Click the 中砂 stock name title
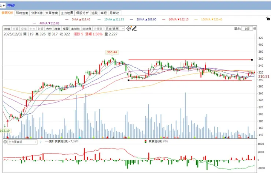This screenshot has height=173, width=271. point(11,5)
